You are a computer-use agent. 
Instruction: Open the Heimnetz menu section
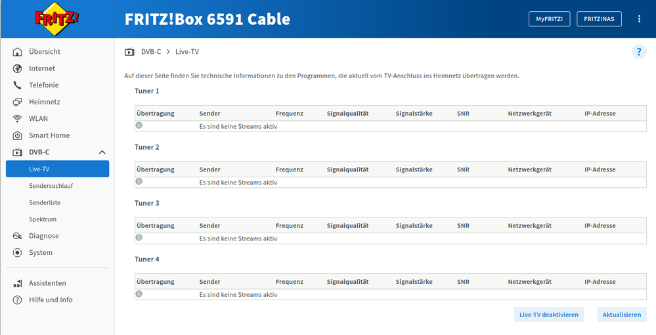(45, 102)
